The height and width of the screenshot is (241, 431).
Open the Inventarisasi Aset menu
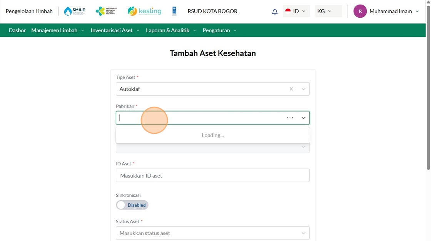pyautogui.click(x=115, y=30)
